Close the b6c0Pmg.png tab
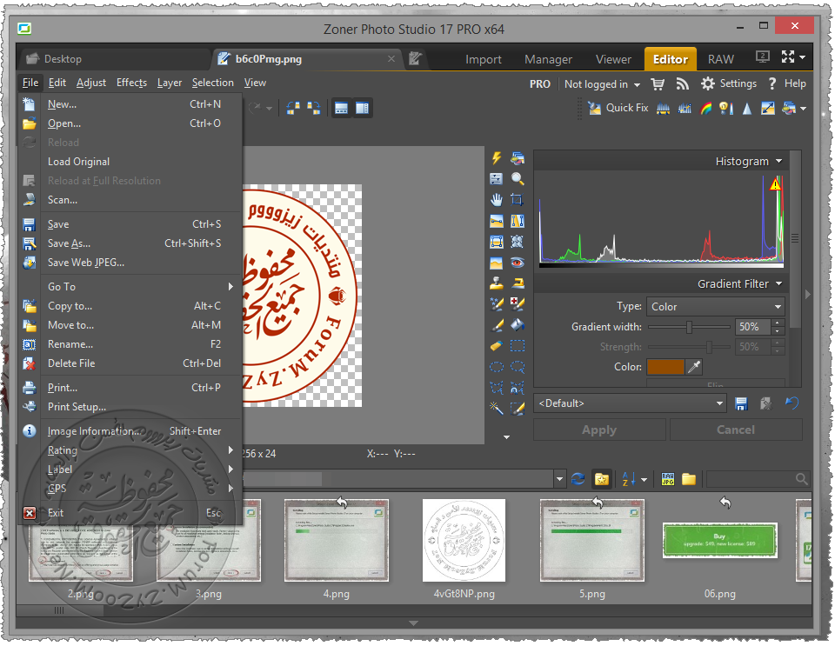This screenshot has height=646, width=835. tap(391, 58)
